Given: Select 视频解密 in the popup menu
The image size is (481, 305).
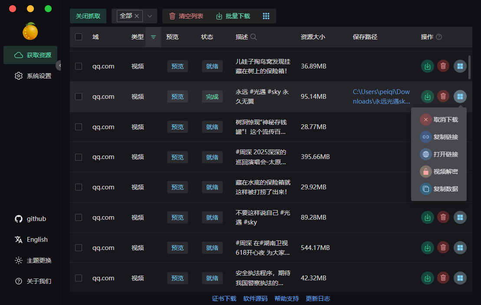Looking at the screenshot, I should (x=439, y=172).
